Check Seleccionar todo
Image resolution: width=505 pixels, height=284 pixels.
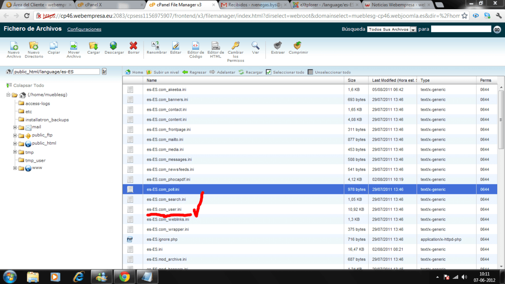pos(269,72)
